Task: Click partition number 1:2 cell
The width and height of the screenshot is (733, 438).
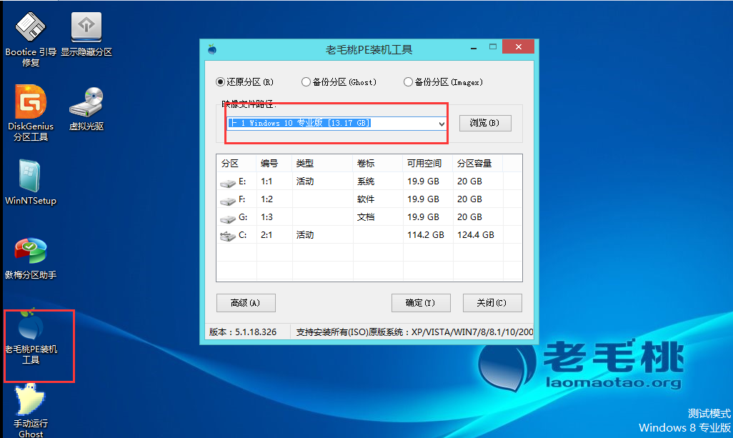Action: (x=266, y=199)
